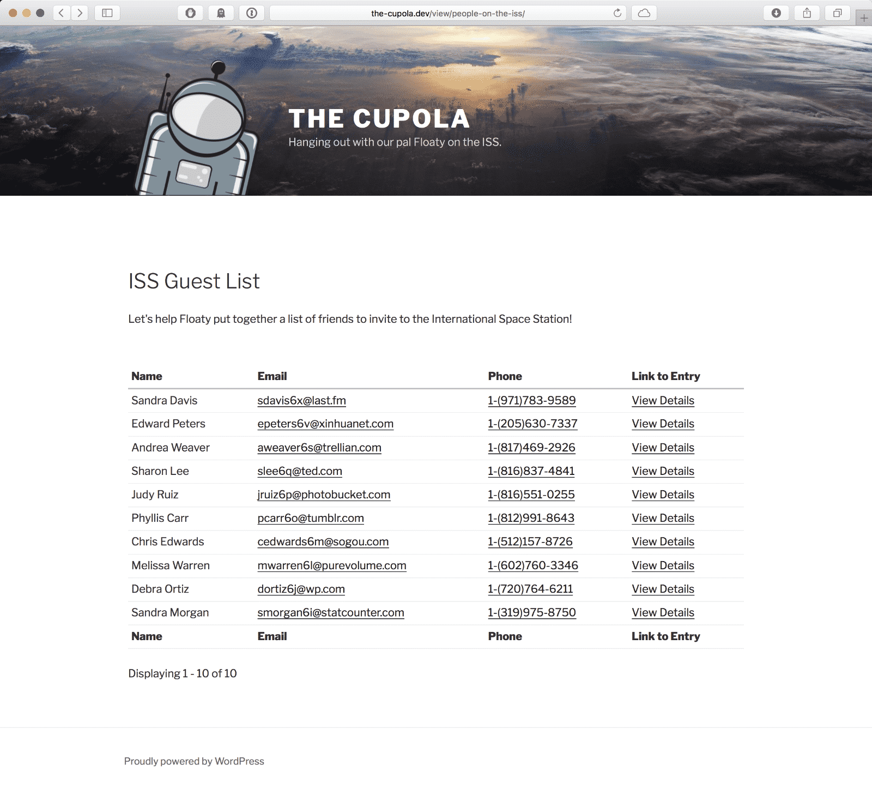This screenshot has width=872, height=795.
Task: Click the address bar showing the-cupola.dev
Action: click(x=448, y=13)
